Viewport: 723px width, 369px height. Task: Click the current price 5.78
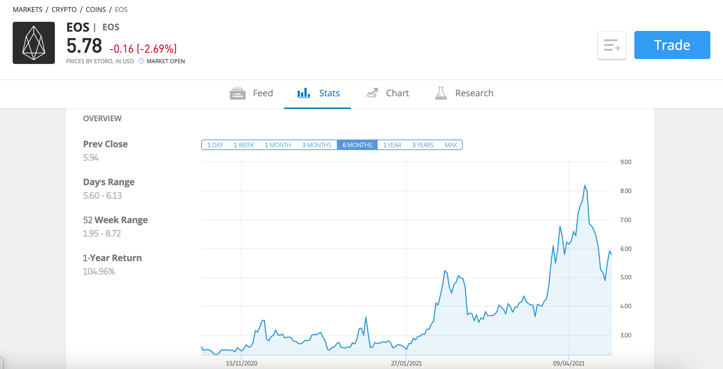pos(84,46)
